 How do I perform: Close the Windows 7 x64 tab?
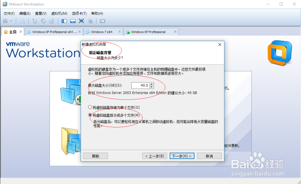(119, 32)
